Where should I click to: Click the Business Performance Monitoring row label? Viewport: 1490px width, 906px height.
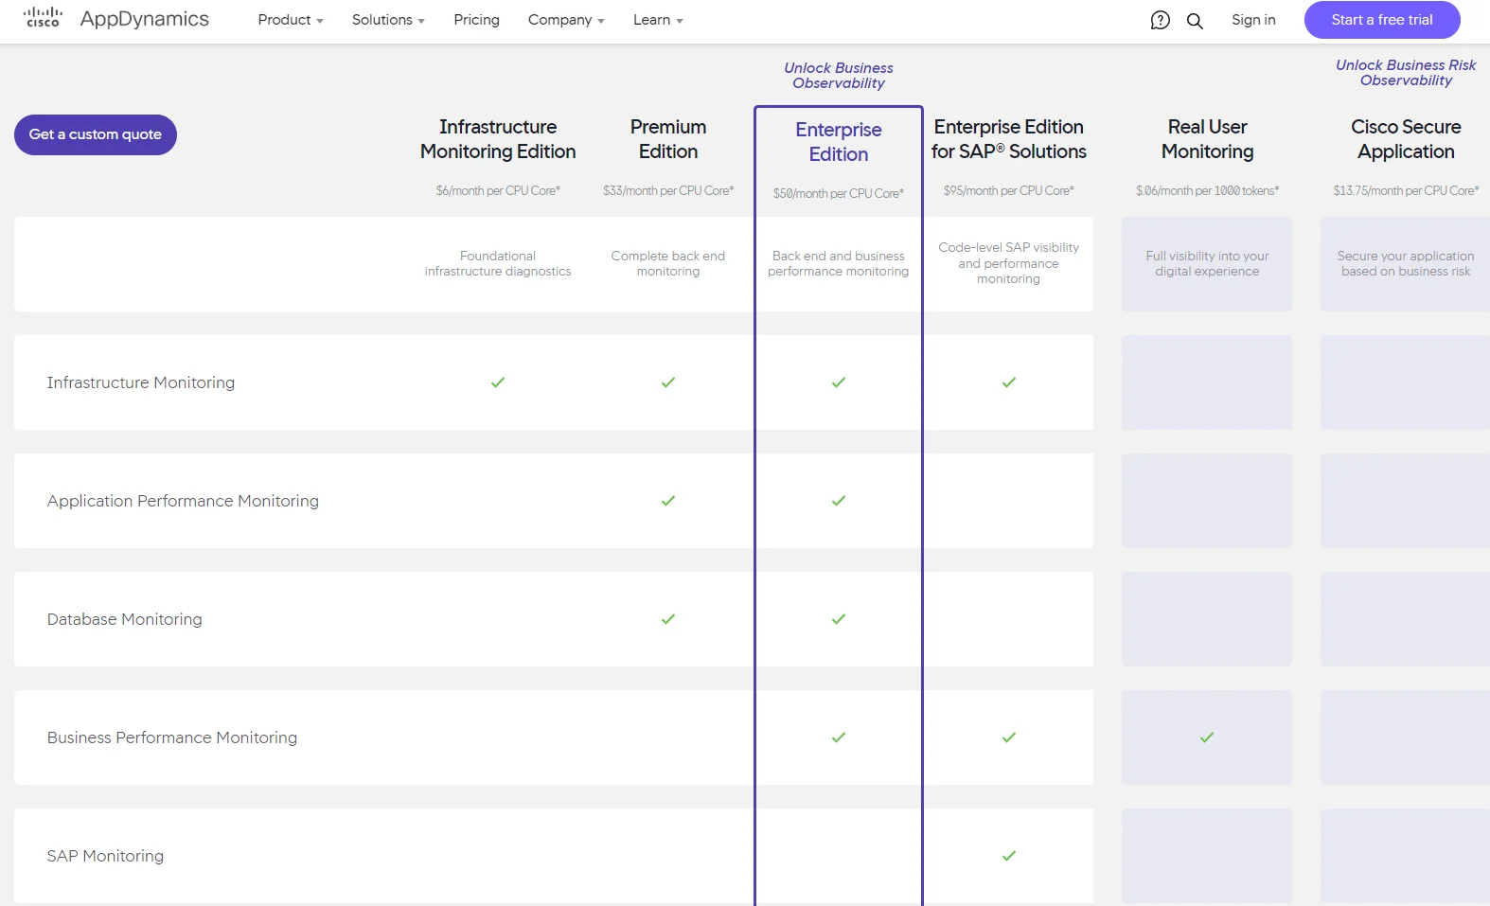pos(172,737)
